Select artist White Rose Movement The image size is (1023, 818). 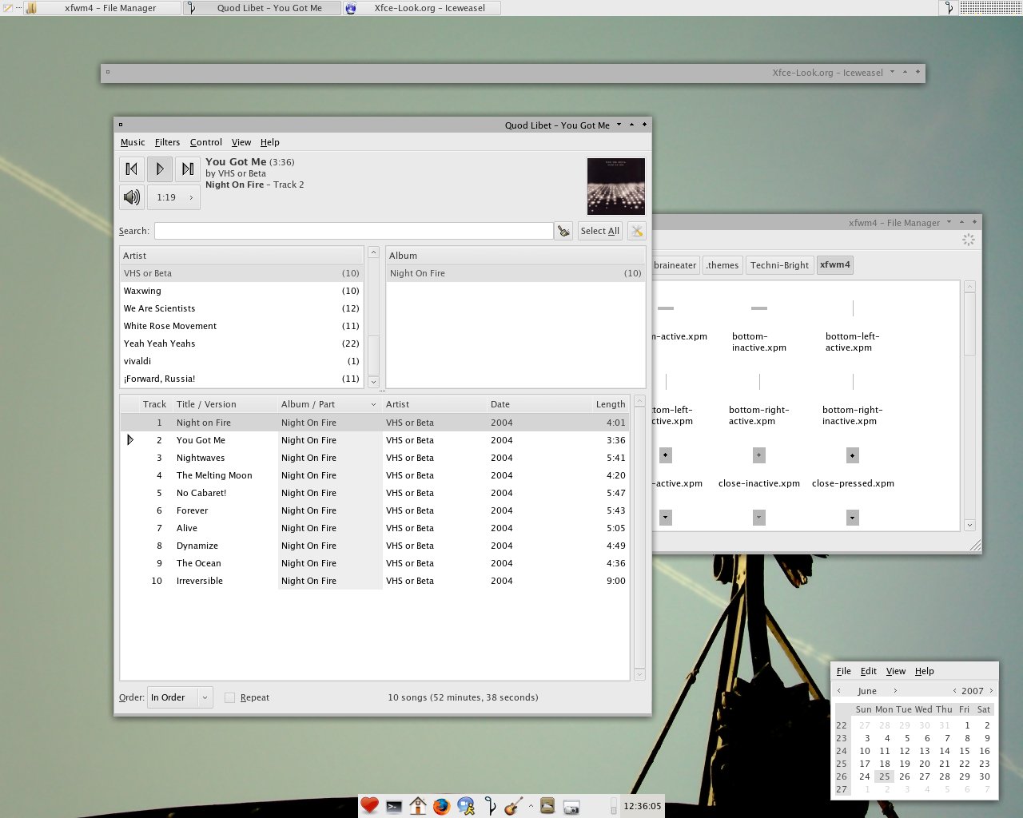coord(241,326)
